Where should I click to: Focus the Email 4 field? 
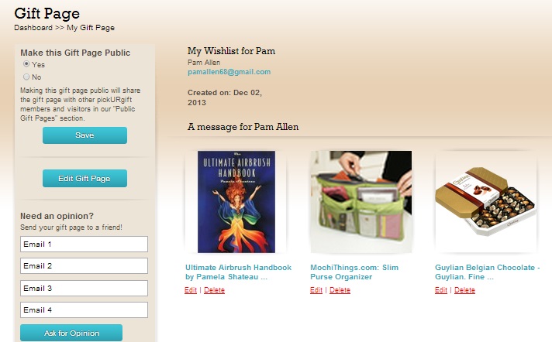[85, 310]
